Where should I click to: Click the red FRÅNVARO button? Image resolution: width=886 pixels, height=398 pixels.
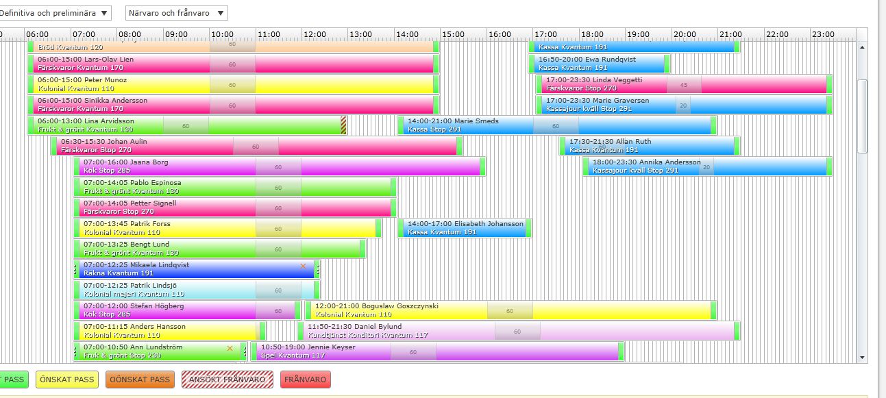coord(305,380)
